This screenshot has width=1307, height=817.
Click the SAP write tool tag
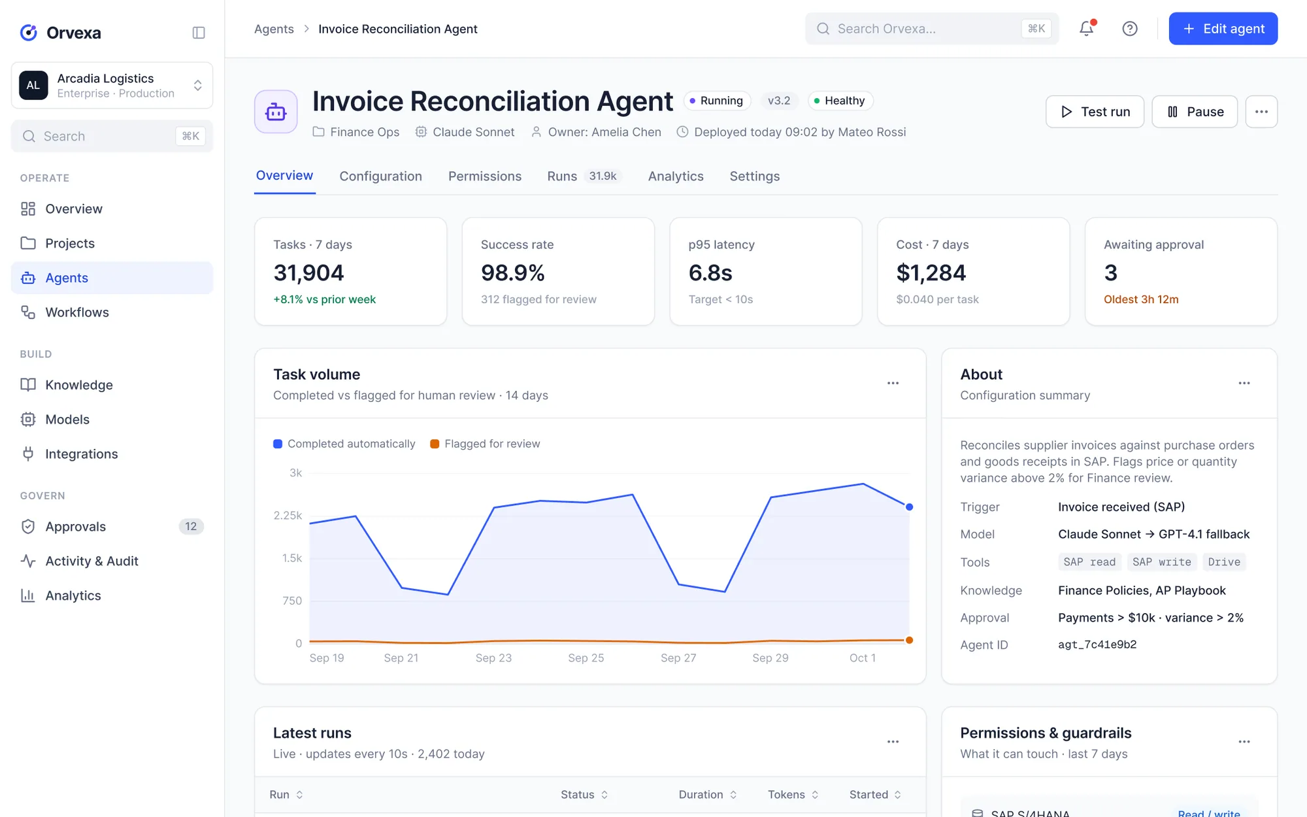coord(1161,562)
